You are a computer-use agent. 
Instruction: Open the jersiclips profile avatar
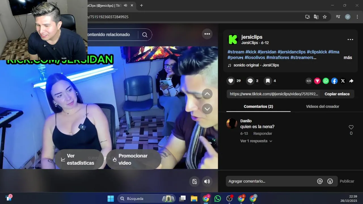point(233,40)
